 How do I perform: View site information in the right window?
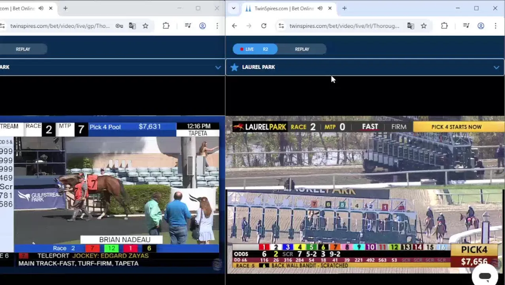point(281,26)
